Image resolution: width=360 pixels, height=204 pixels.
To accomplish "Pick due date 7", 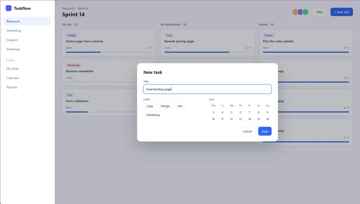I will 249,112.
